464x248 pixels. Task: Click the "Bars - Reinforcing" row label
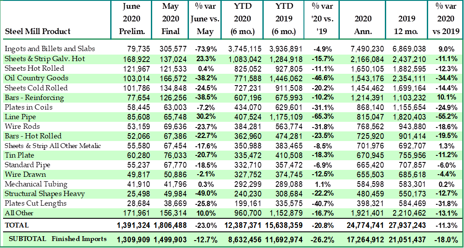coord(34,98)
